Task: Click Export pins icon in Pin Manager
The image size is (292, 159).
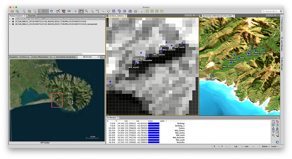Action: (x=277, y=129)
